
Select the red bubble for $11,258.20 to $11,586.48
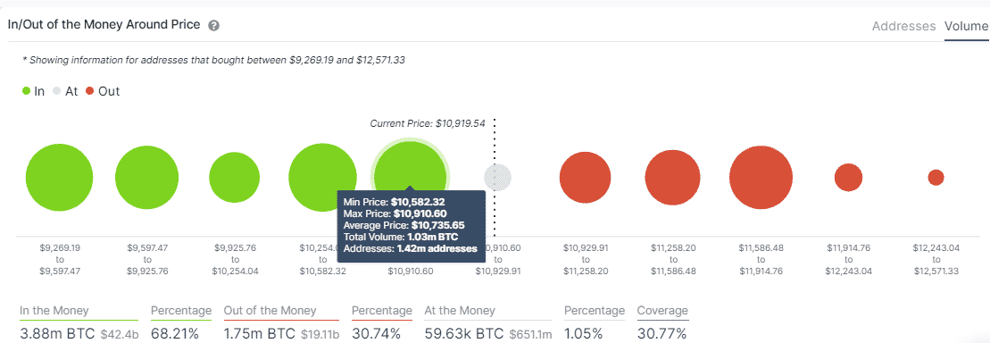coord(673,178)
